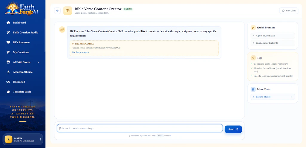
Task: Click tip Be specific about topic or scripture
Action: 271,64
